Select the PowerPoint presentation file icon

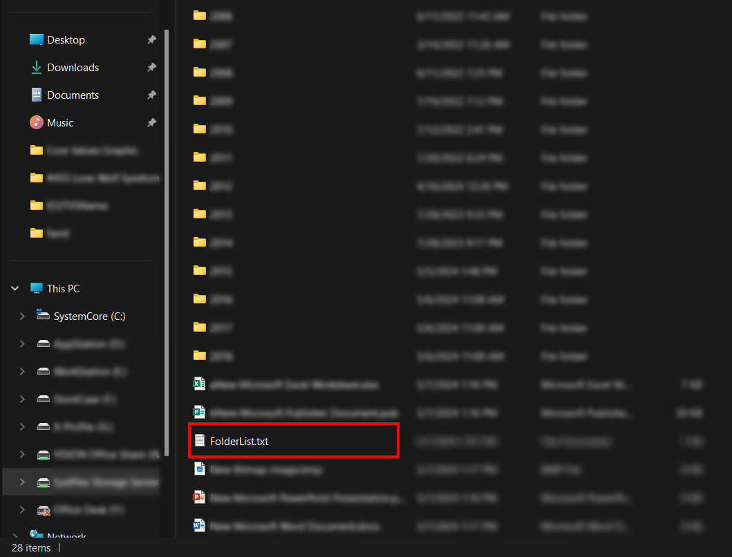(x=199, y=498)
